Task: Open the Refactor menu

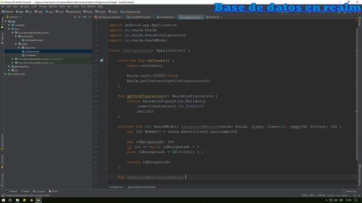Action: [x=53, y=6]
